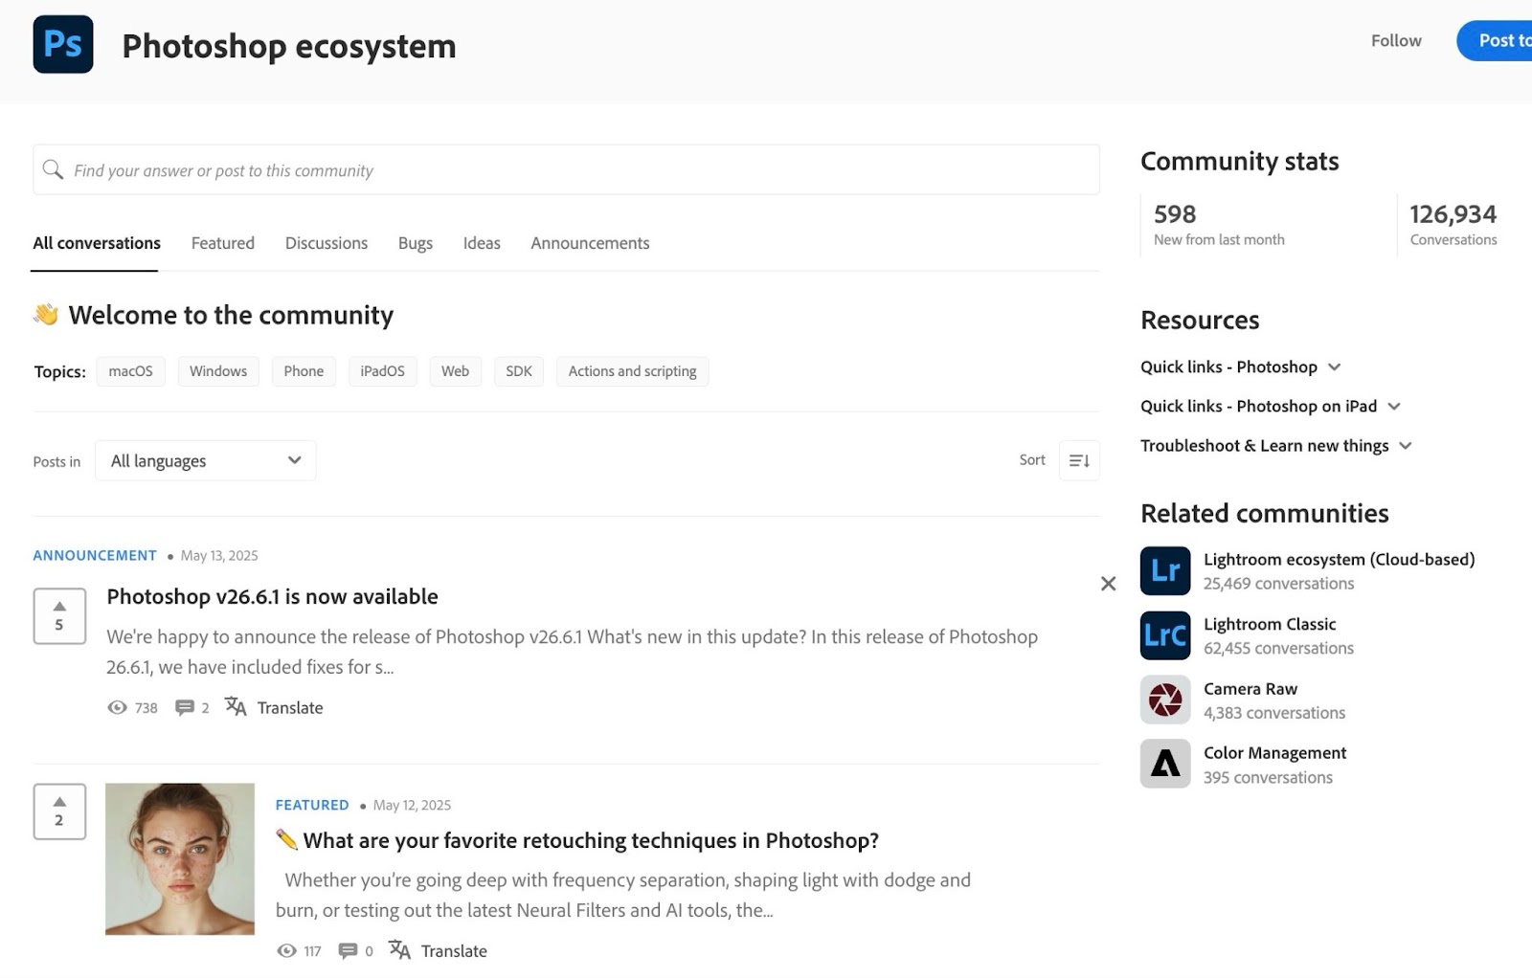
Task: Select the iPadOS topic chip
Action: pos(383,371)
